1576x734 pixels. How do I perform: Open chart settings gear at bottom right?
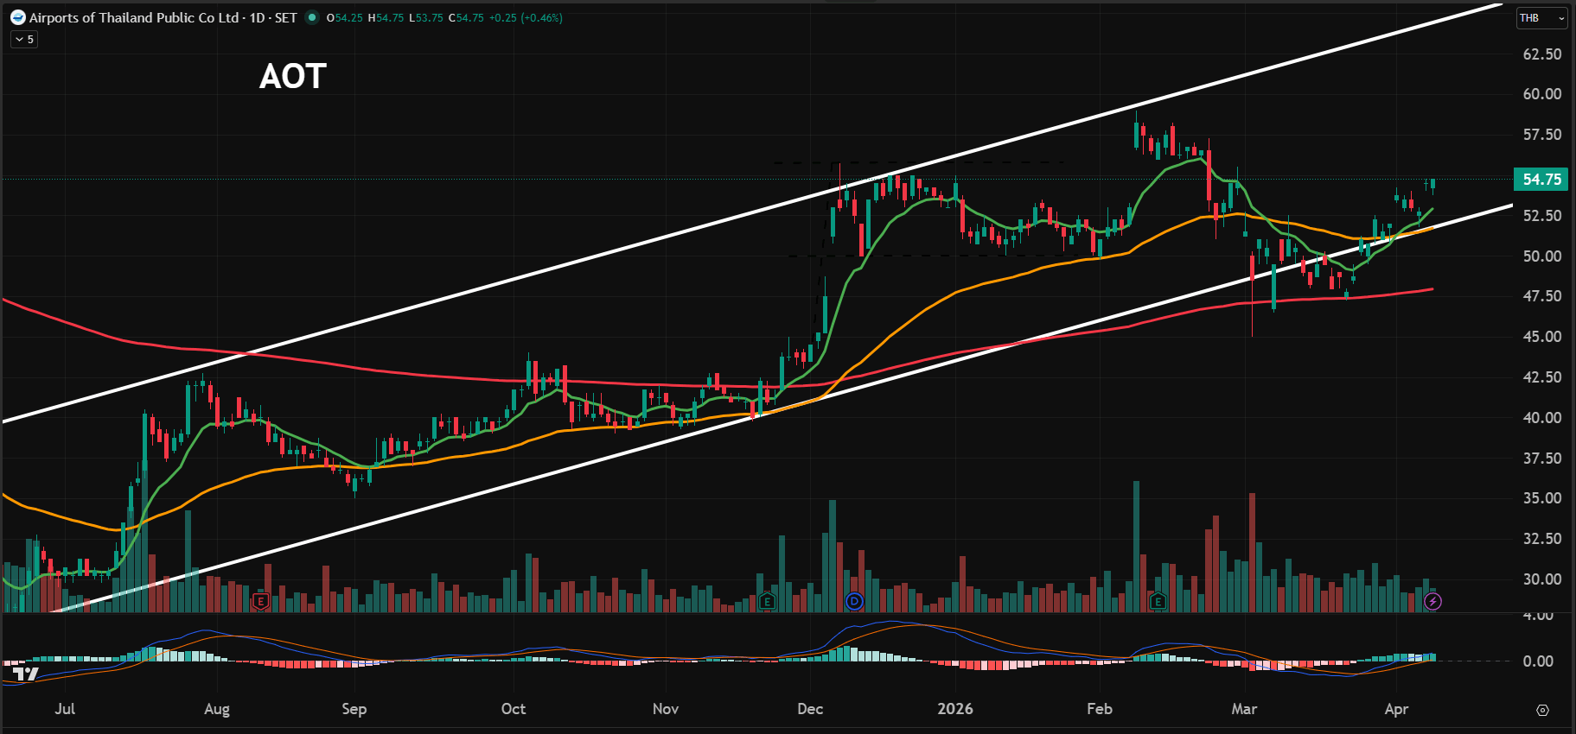[x=1542, y=710]
